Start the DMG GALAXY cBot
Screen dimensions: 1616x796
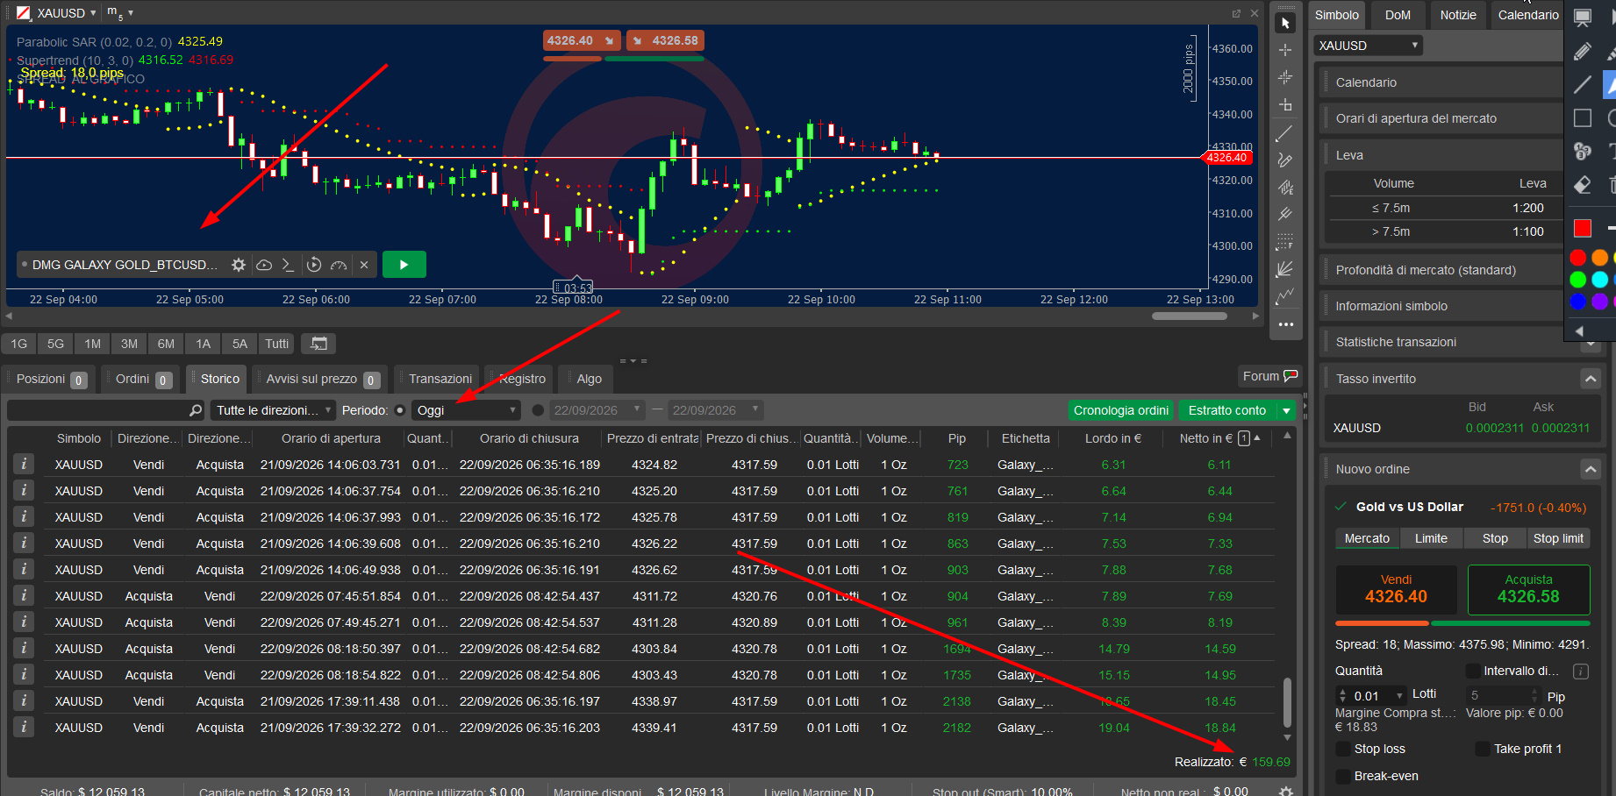pyautogui.click(x=404, y=265)
